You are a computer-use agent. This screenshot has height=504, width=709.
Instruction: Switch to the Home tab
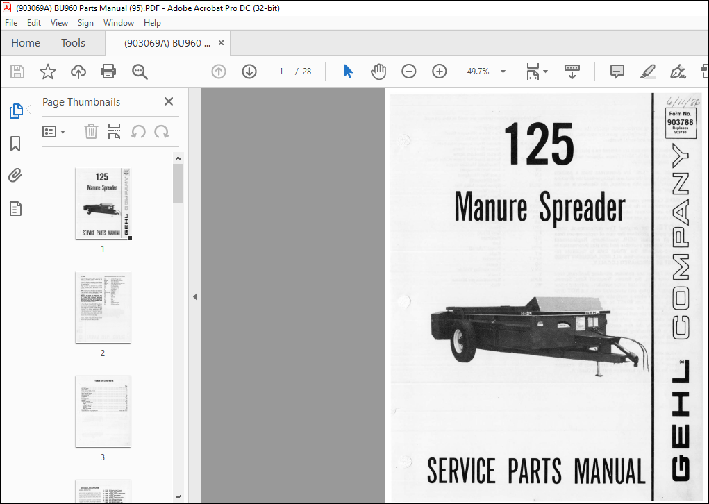click(x=26, y=43)
